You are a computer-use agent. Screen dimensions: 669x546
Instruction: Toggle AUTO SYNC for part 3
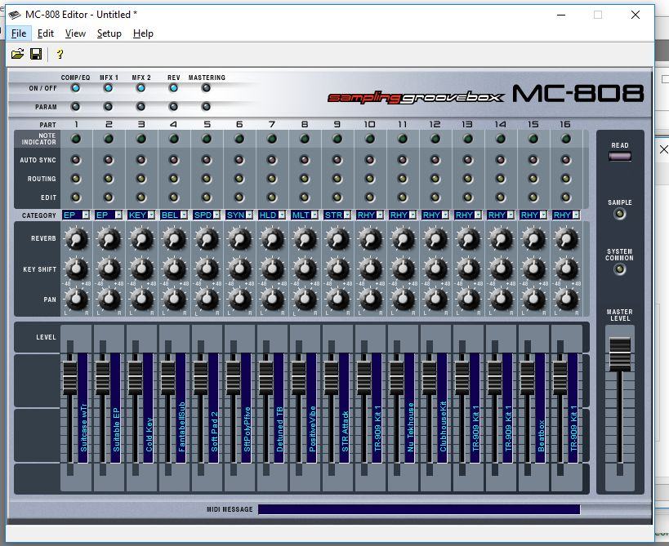(141, 161)
